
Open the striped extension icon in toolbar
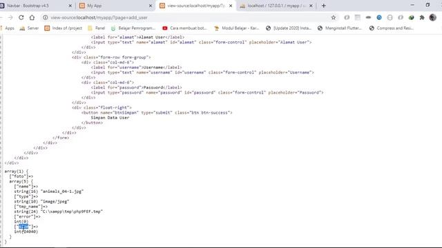(358, 17)
